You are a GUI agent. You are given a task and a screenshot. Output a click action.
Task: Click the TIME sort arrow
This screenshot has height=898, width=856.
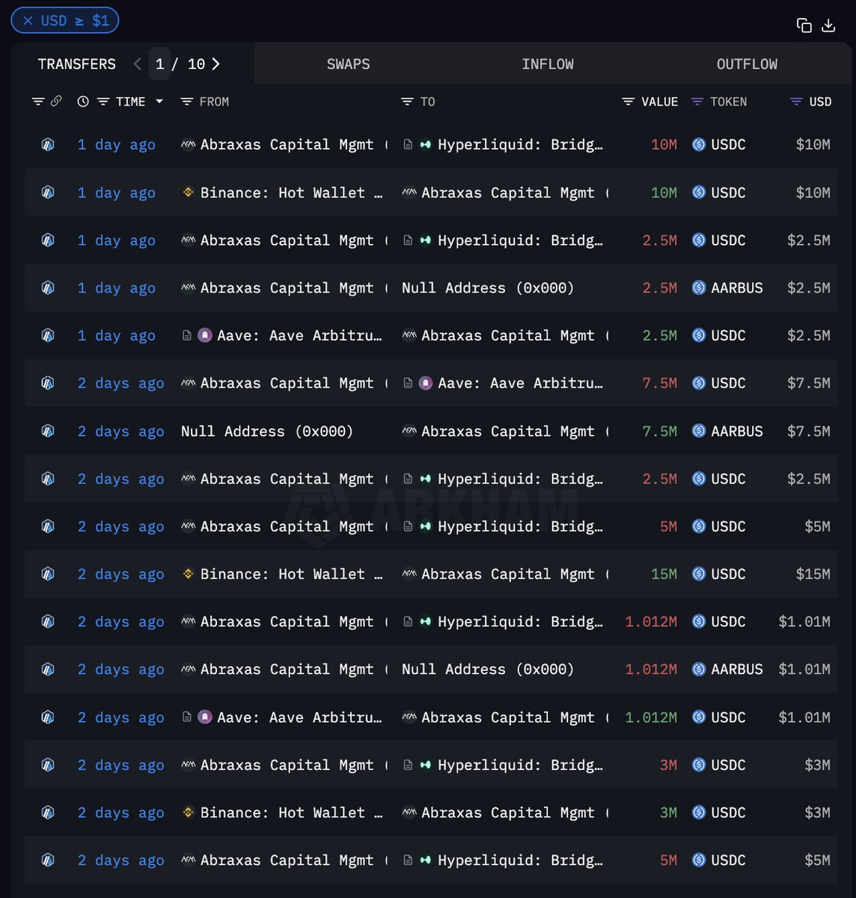click(159, 102)
